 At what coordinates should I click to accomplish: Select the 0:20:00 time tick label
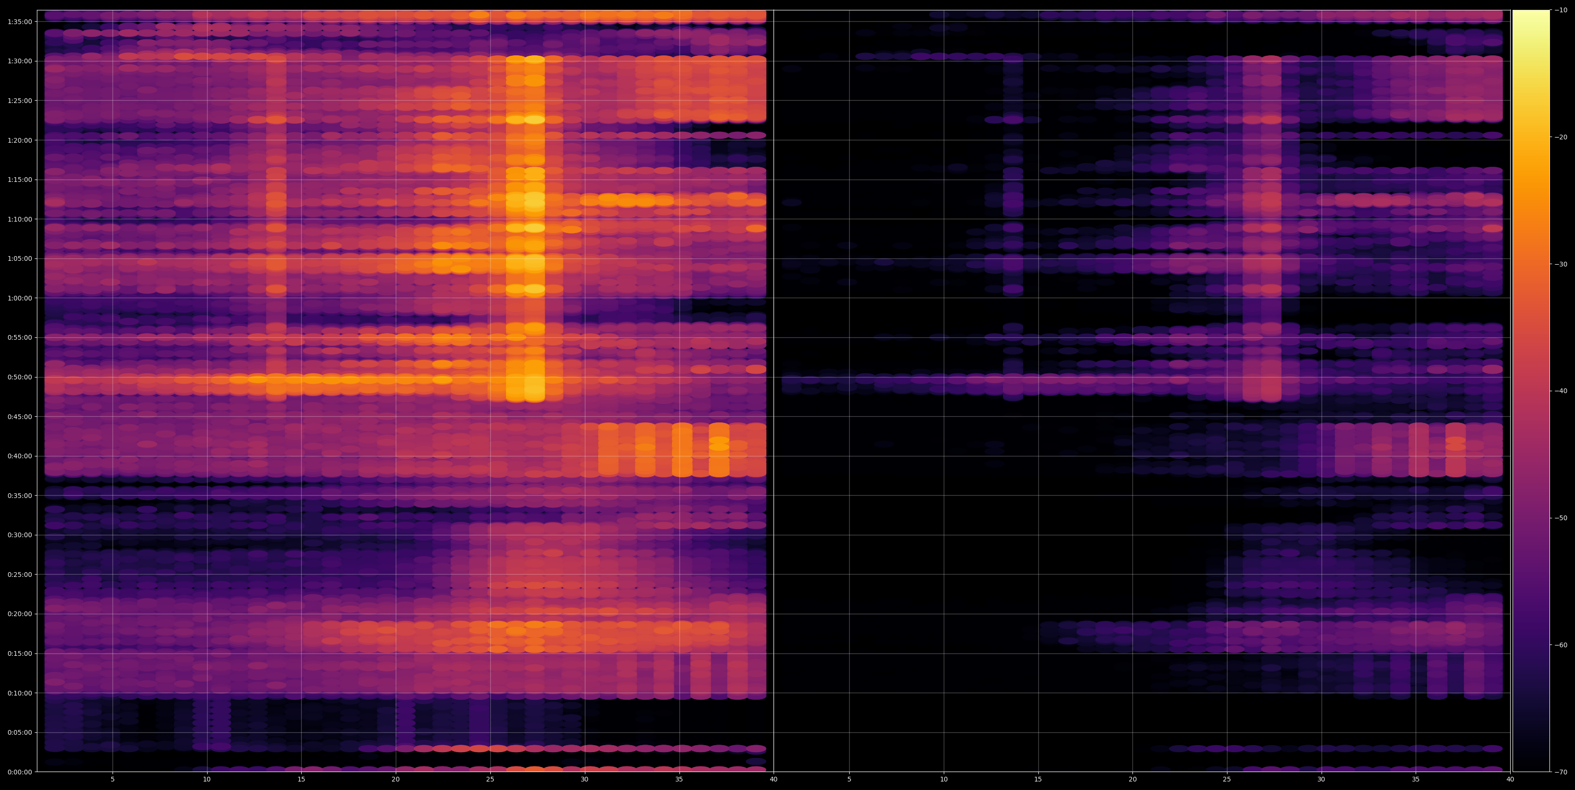pyautogui.click(x=19, y=614)
